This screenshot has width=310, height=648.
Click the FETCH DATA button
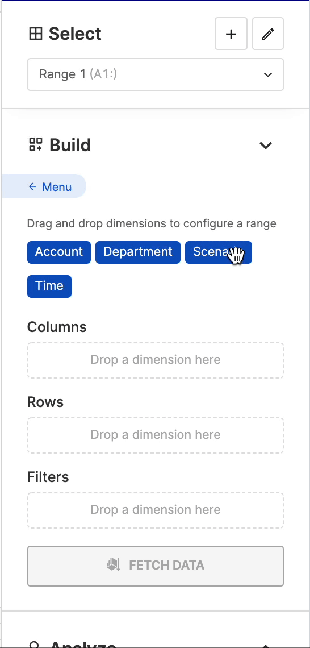point(155,566)
